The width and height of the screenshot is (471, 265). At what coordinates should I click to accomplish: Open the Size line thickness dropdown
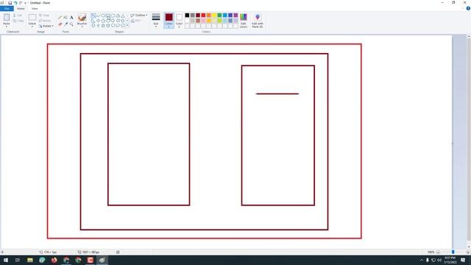(156, 21)
